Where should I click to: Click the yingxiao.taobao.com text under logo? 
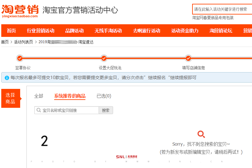(x=20, y=16)
